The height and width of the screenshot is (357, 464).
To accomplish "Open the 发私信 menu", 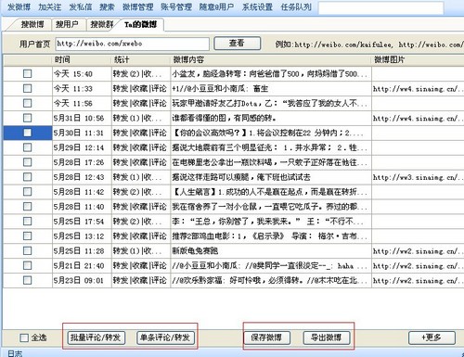I will 81,6.
